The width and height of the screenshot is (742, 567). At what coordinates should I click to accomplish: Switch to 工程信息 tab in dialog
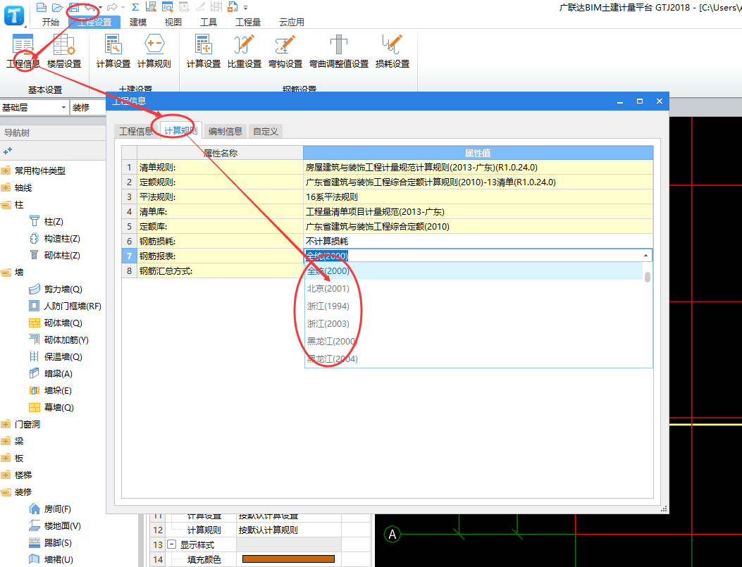coord(136,132)
